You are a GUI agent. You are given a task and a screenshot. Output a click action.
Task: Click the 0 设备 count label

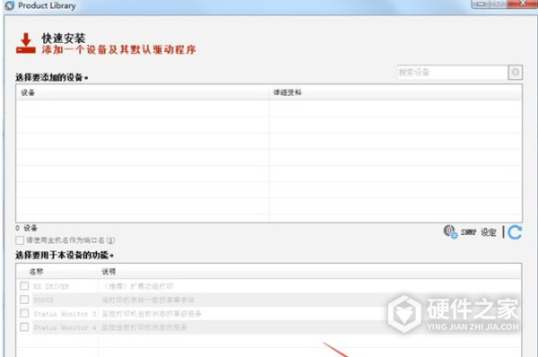26,228
